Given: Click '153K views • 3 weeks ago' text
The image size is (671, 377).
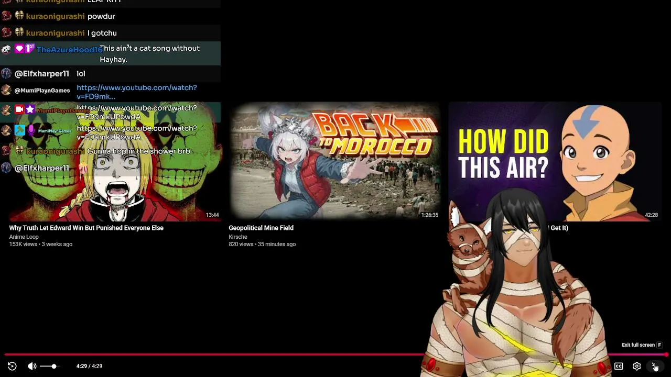Looking at the screenshot, I should pyautogui.click(x=41, y=244).
